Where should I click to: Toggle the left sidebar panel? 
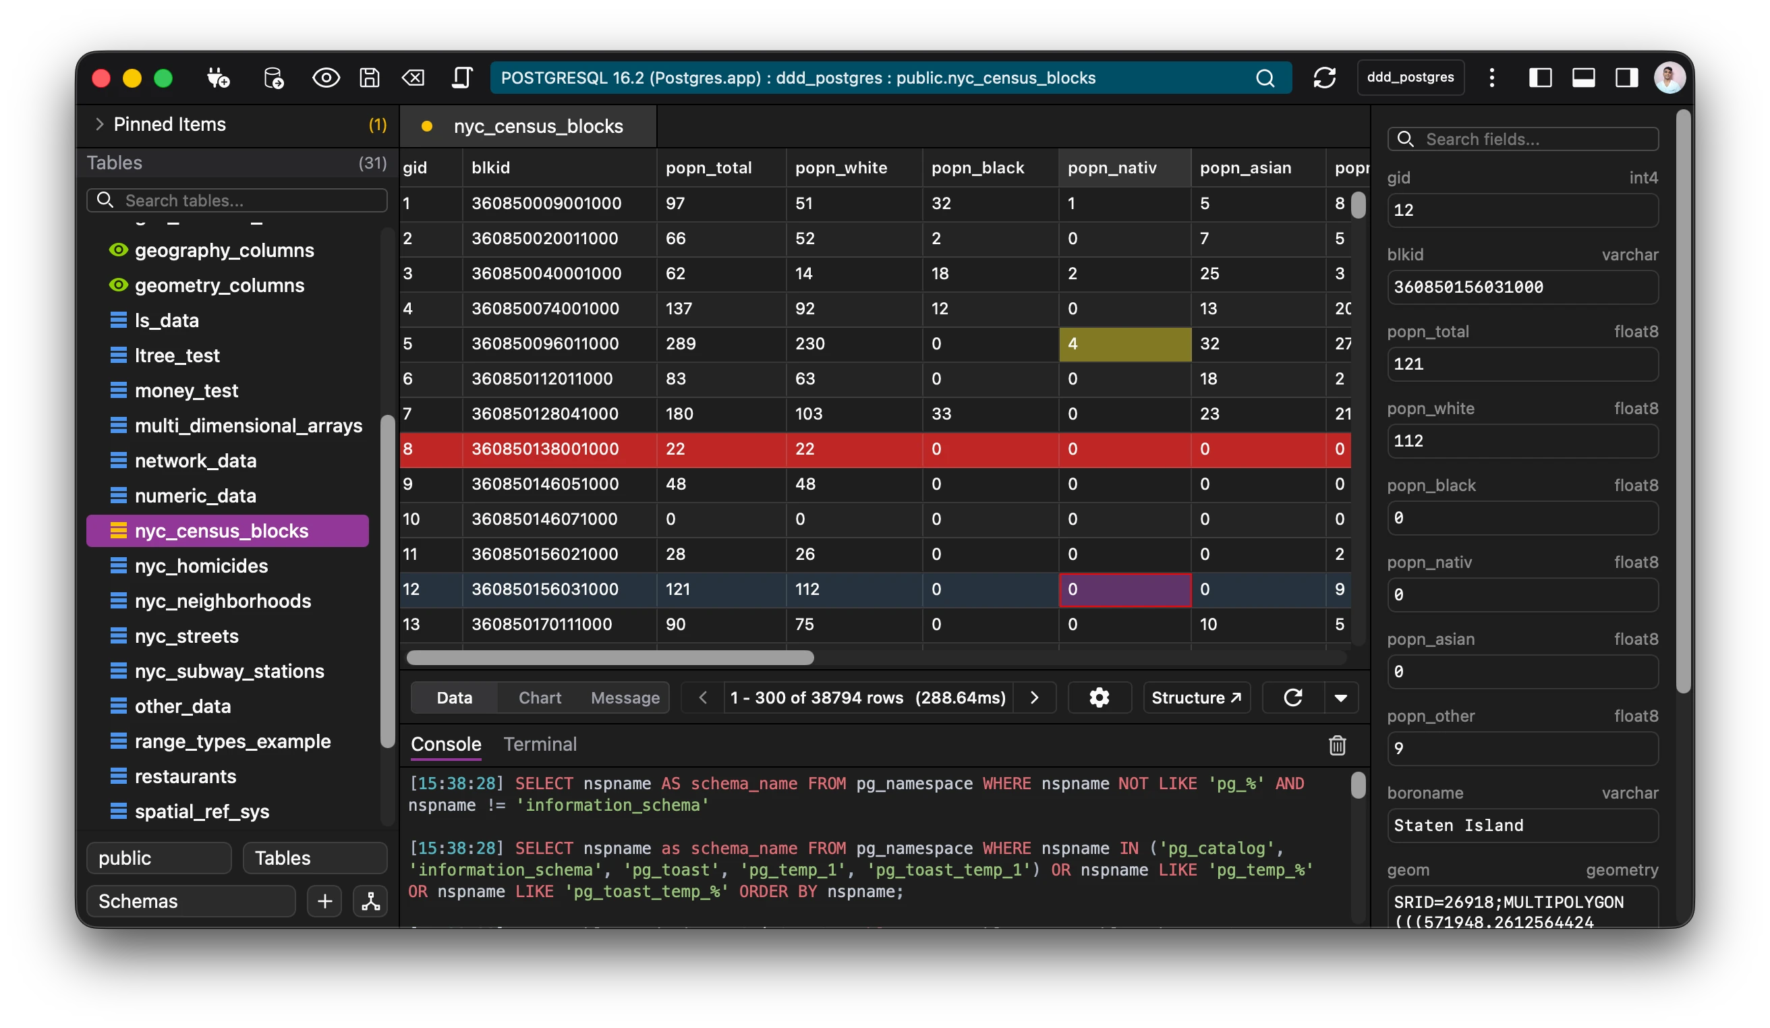1539,78
